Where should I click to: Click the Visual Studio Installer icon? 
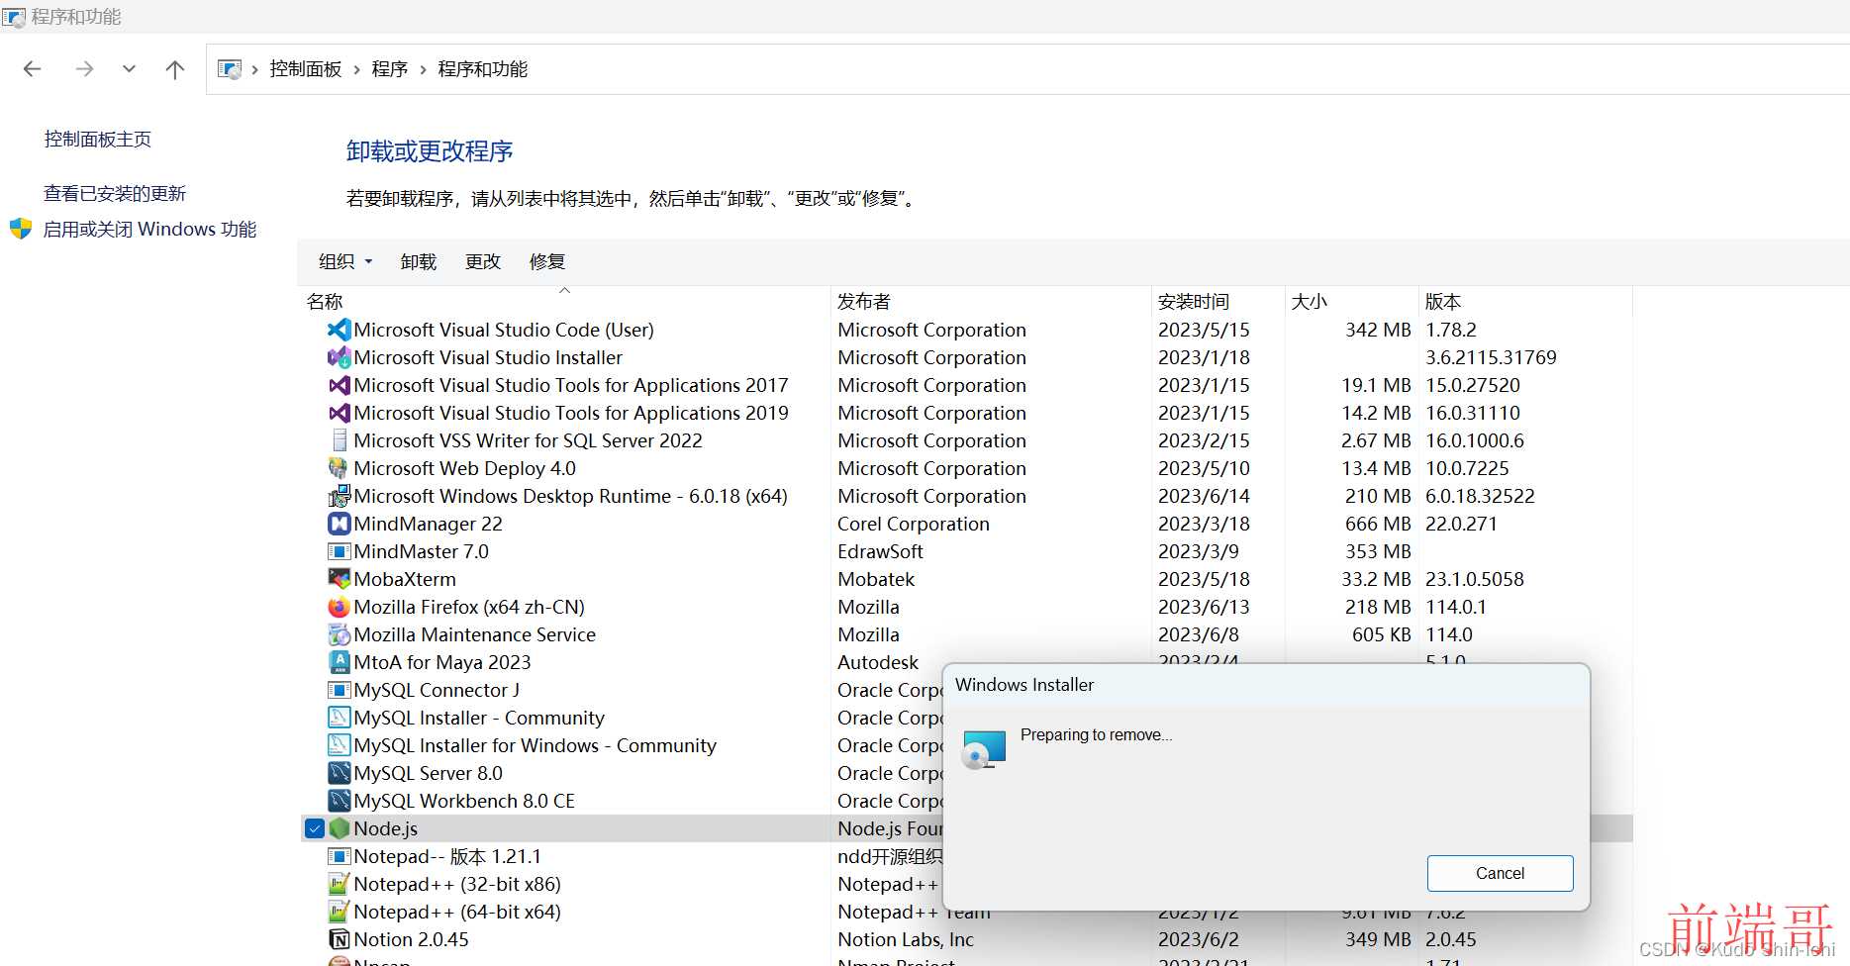[x=339, y=357]
